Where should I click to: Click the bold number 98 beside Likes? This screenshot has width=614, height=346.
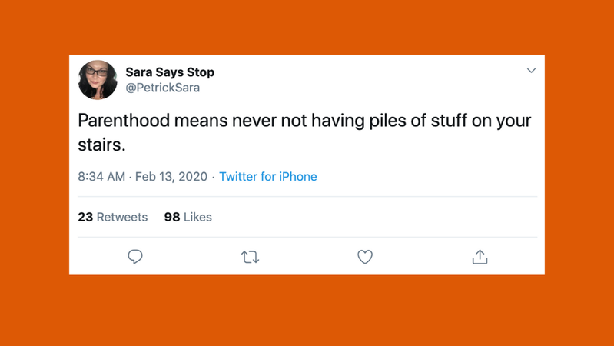pos(172,218)
